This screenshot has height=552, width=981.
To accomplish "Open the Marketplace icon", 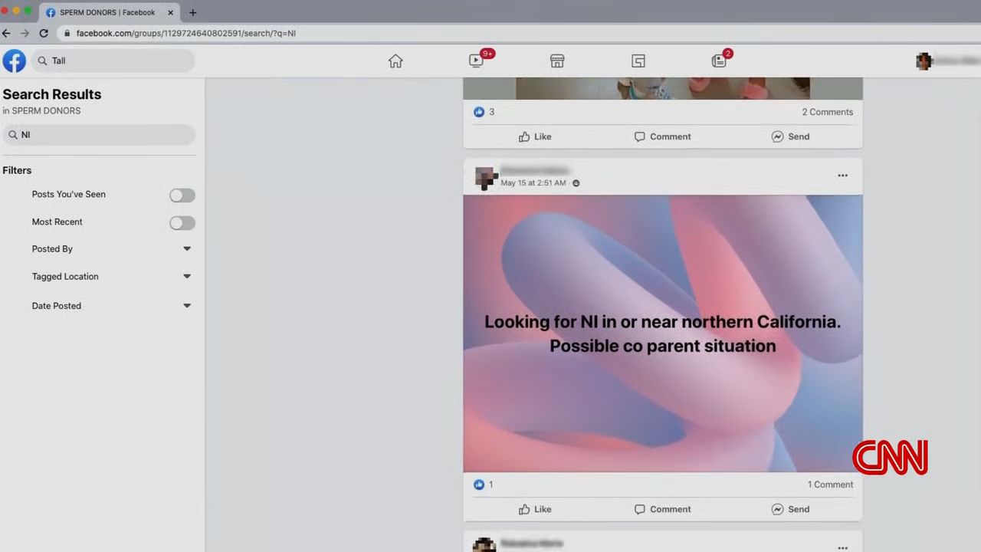I will [557, 61].
